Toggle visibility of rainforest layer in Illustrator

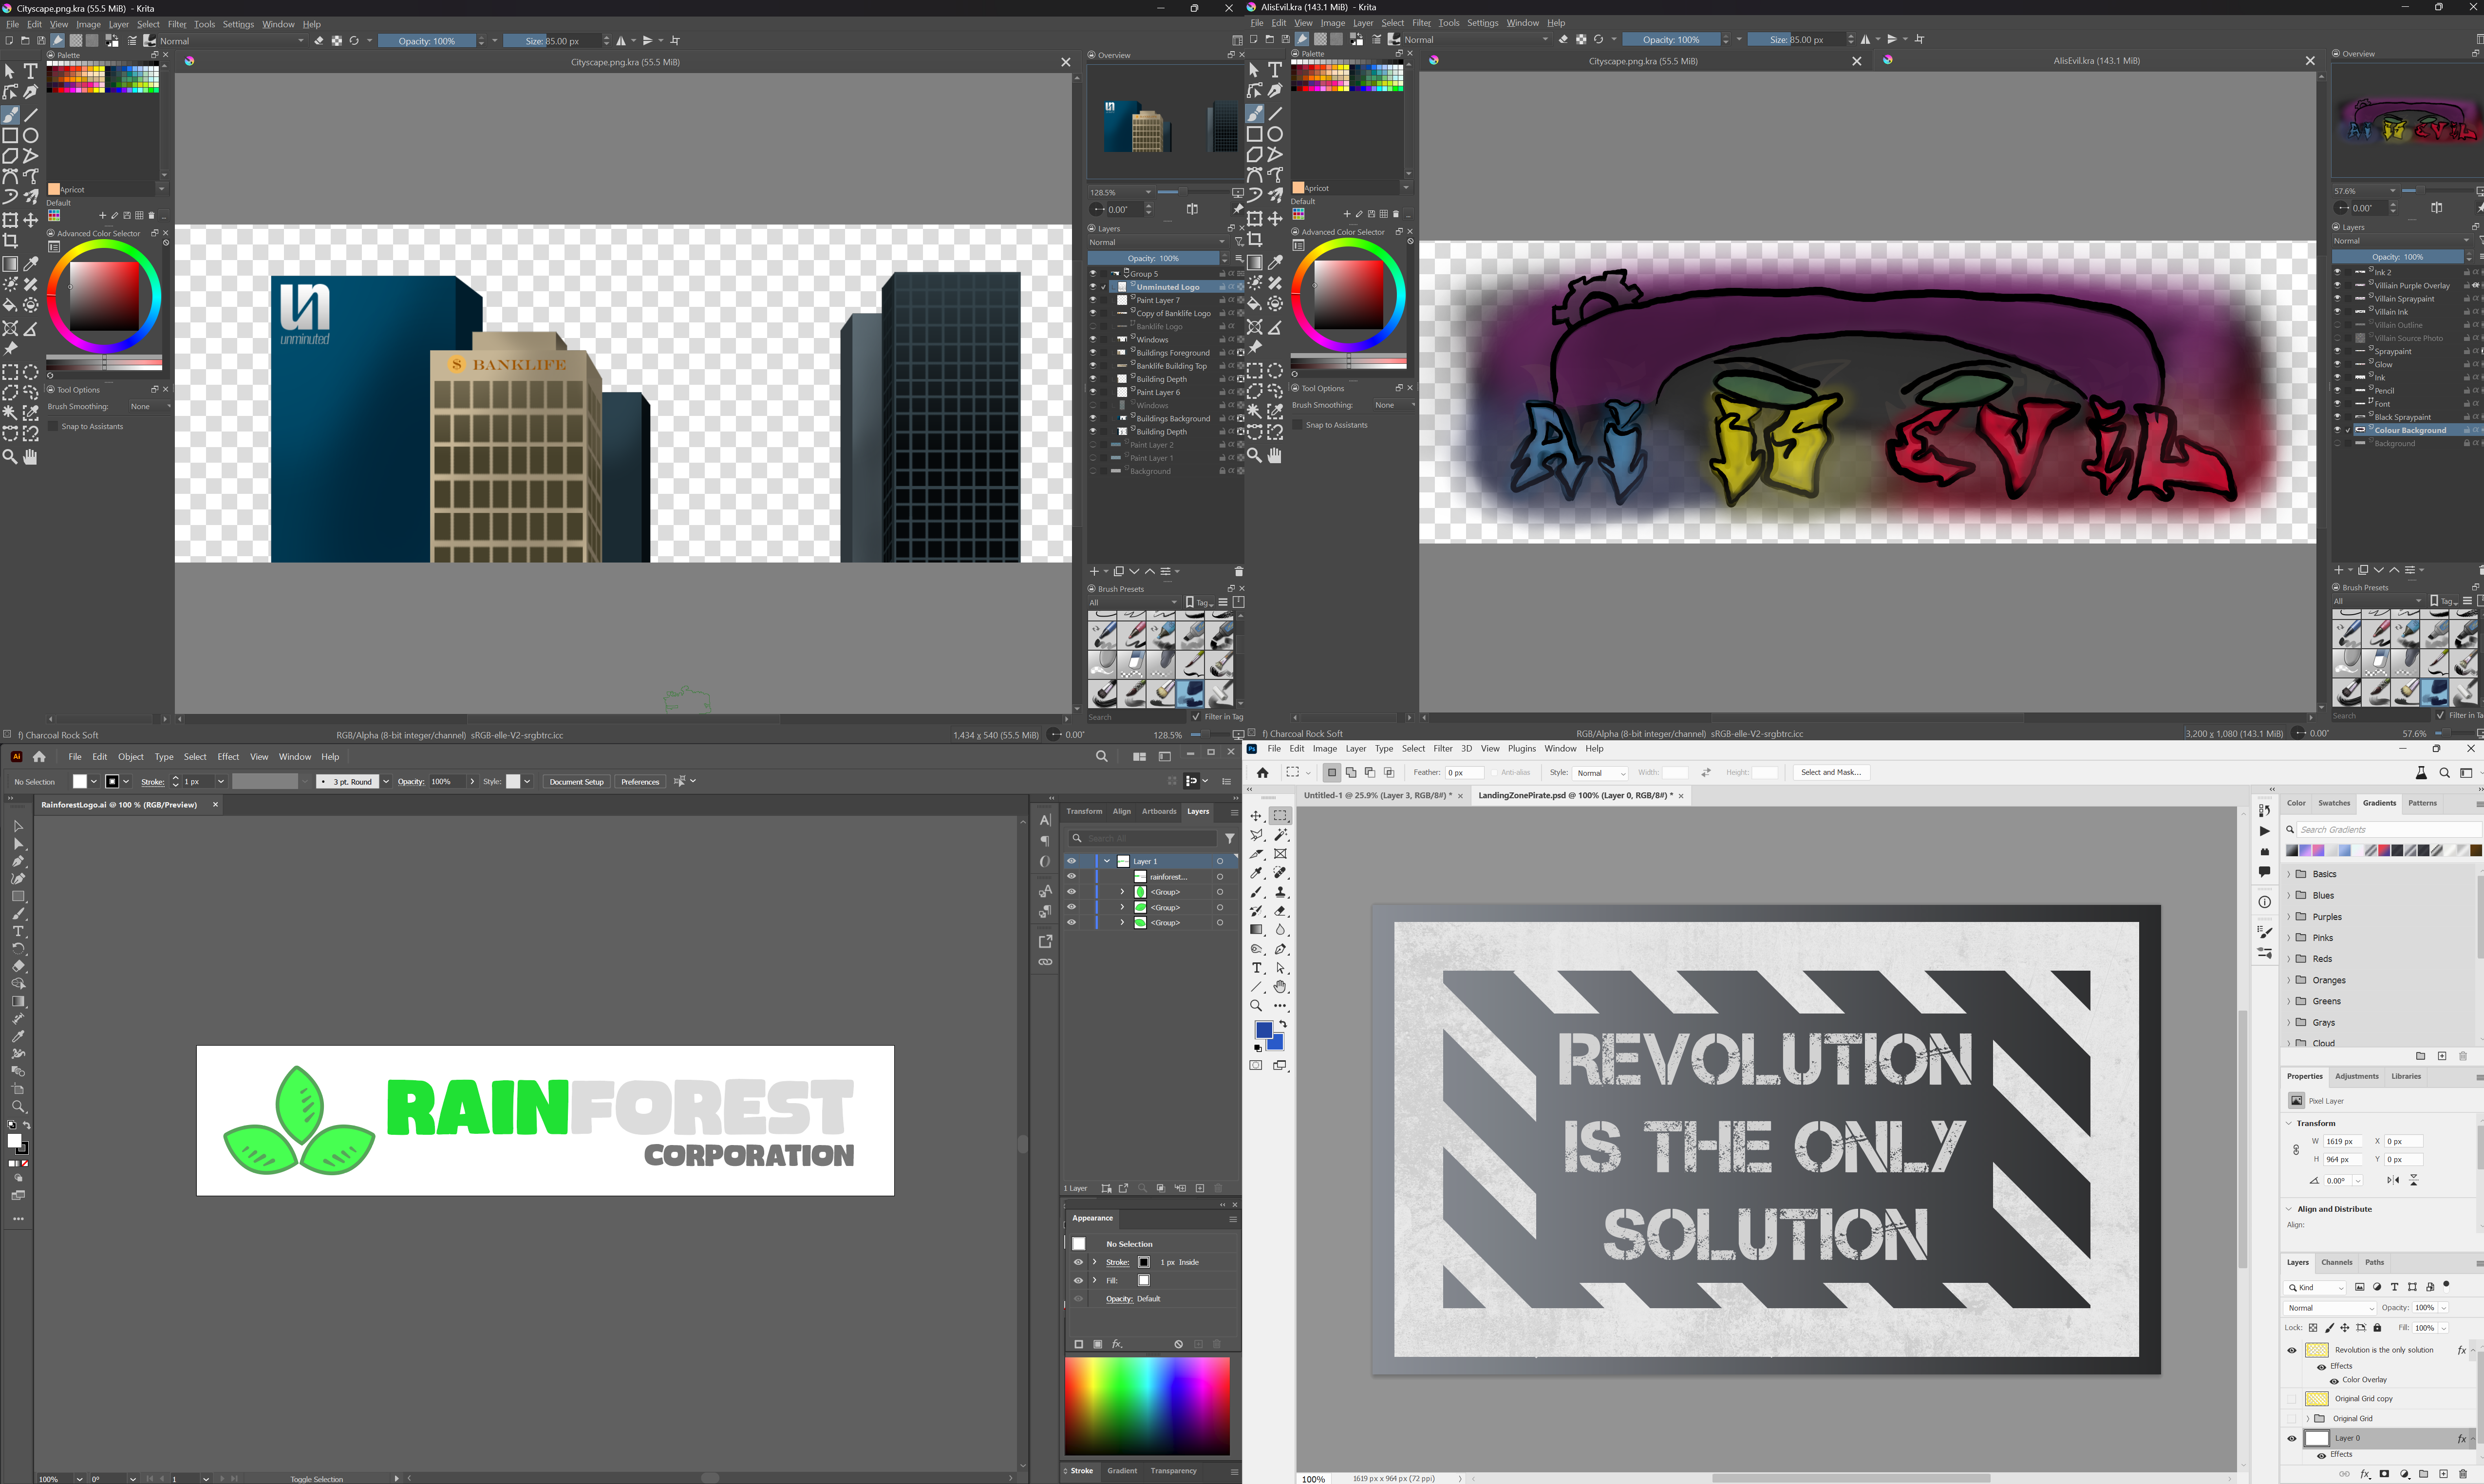(x=1071, y=877)
